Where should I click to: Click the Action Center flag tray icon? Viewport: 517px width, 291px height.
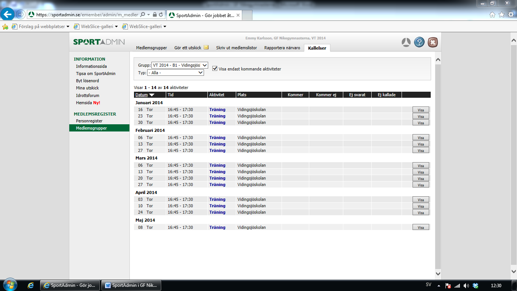tap(448, 285)
